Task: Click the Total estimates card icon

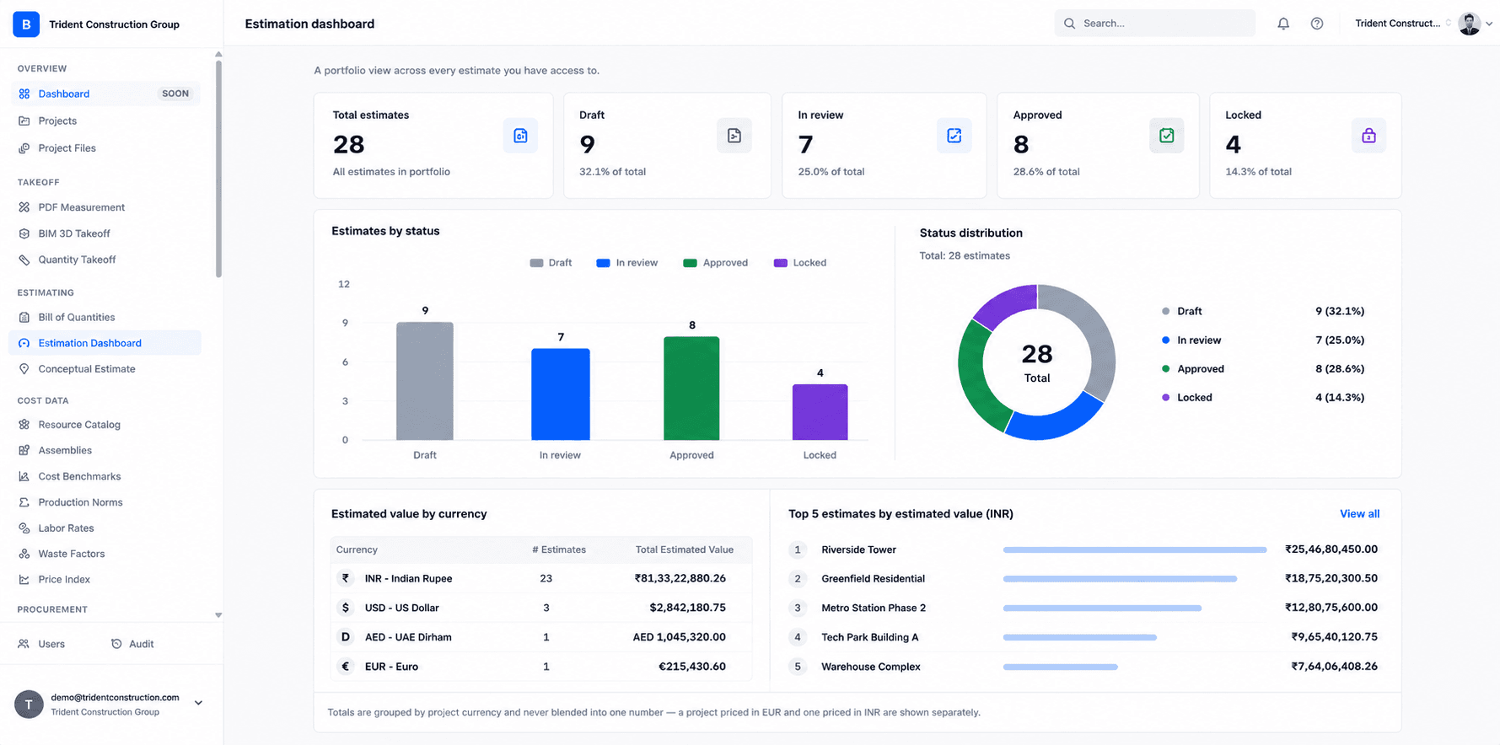Action: (520, 136)
